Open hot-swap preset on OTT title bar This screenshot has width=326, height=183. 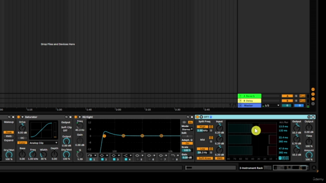click(309, 117)
